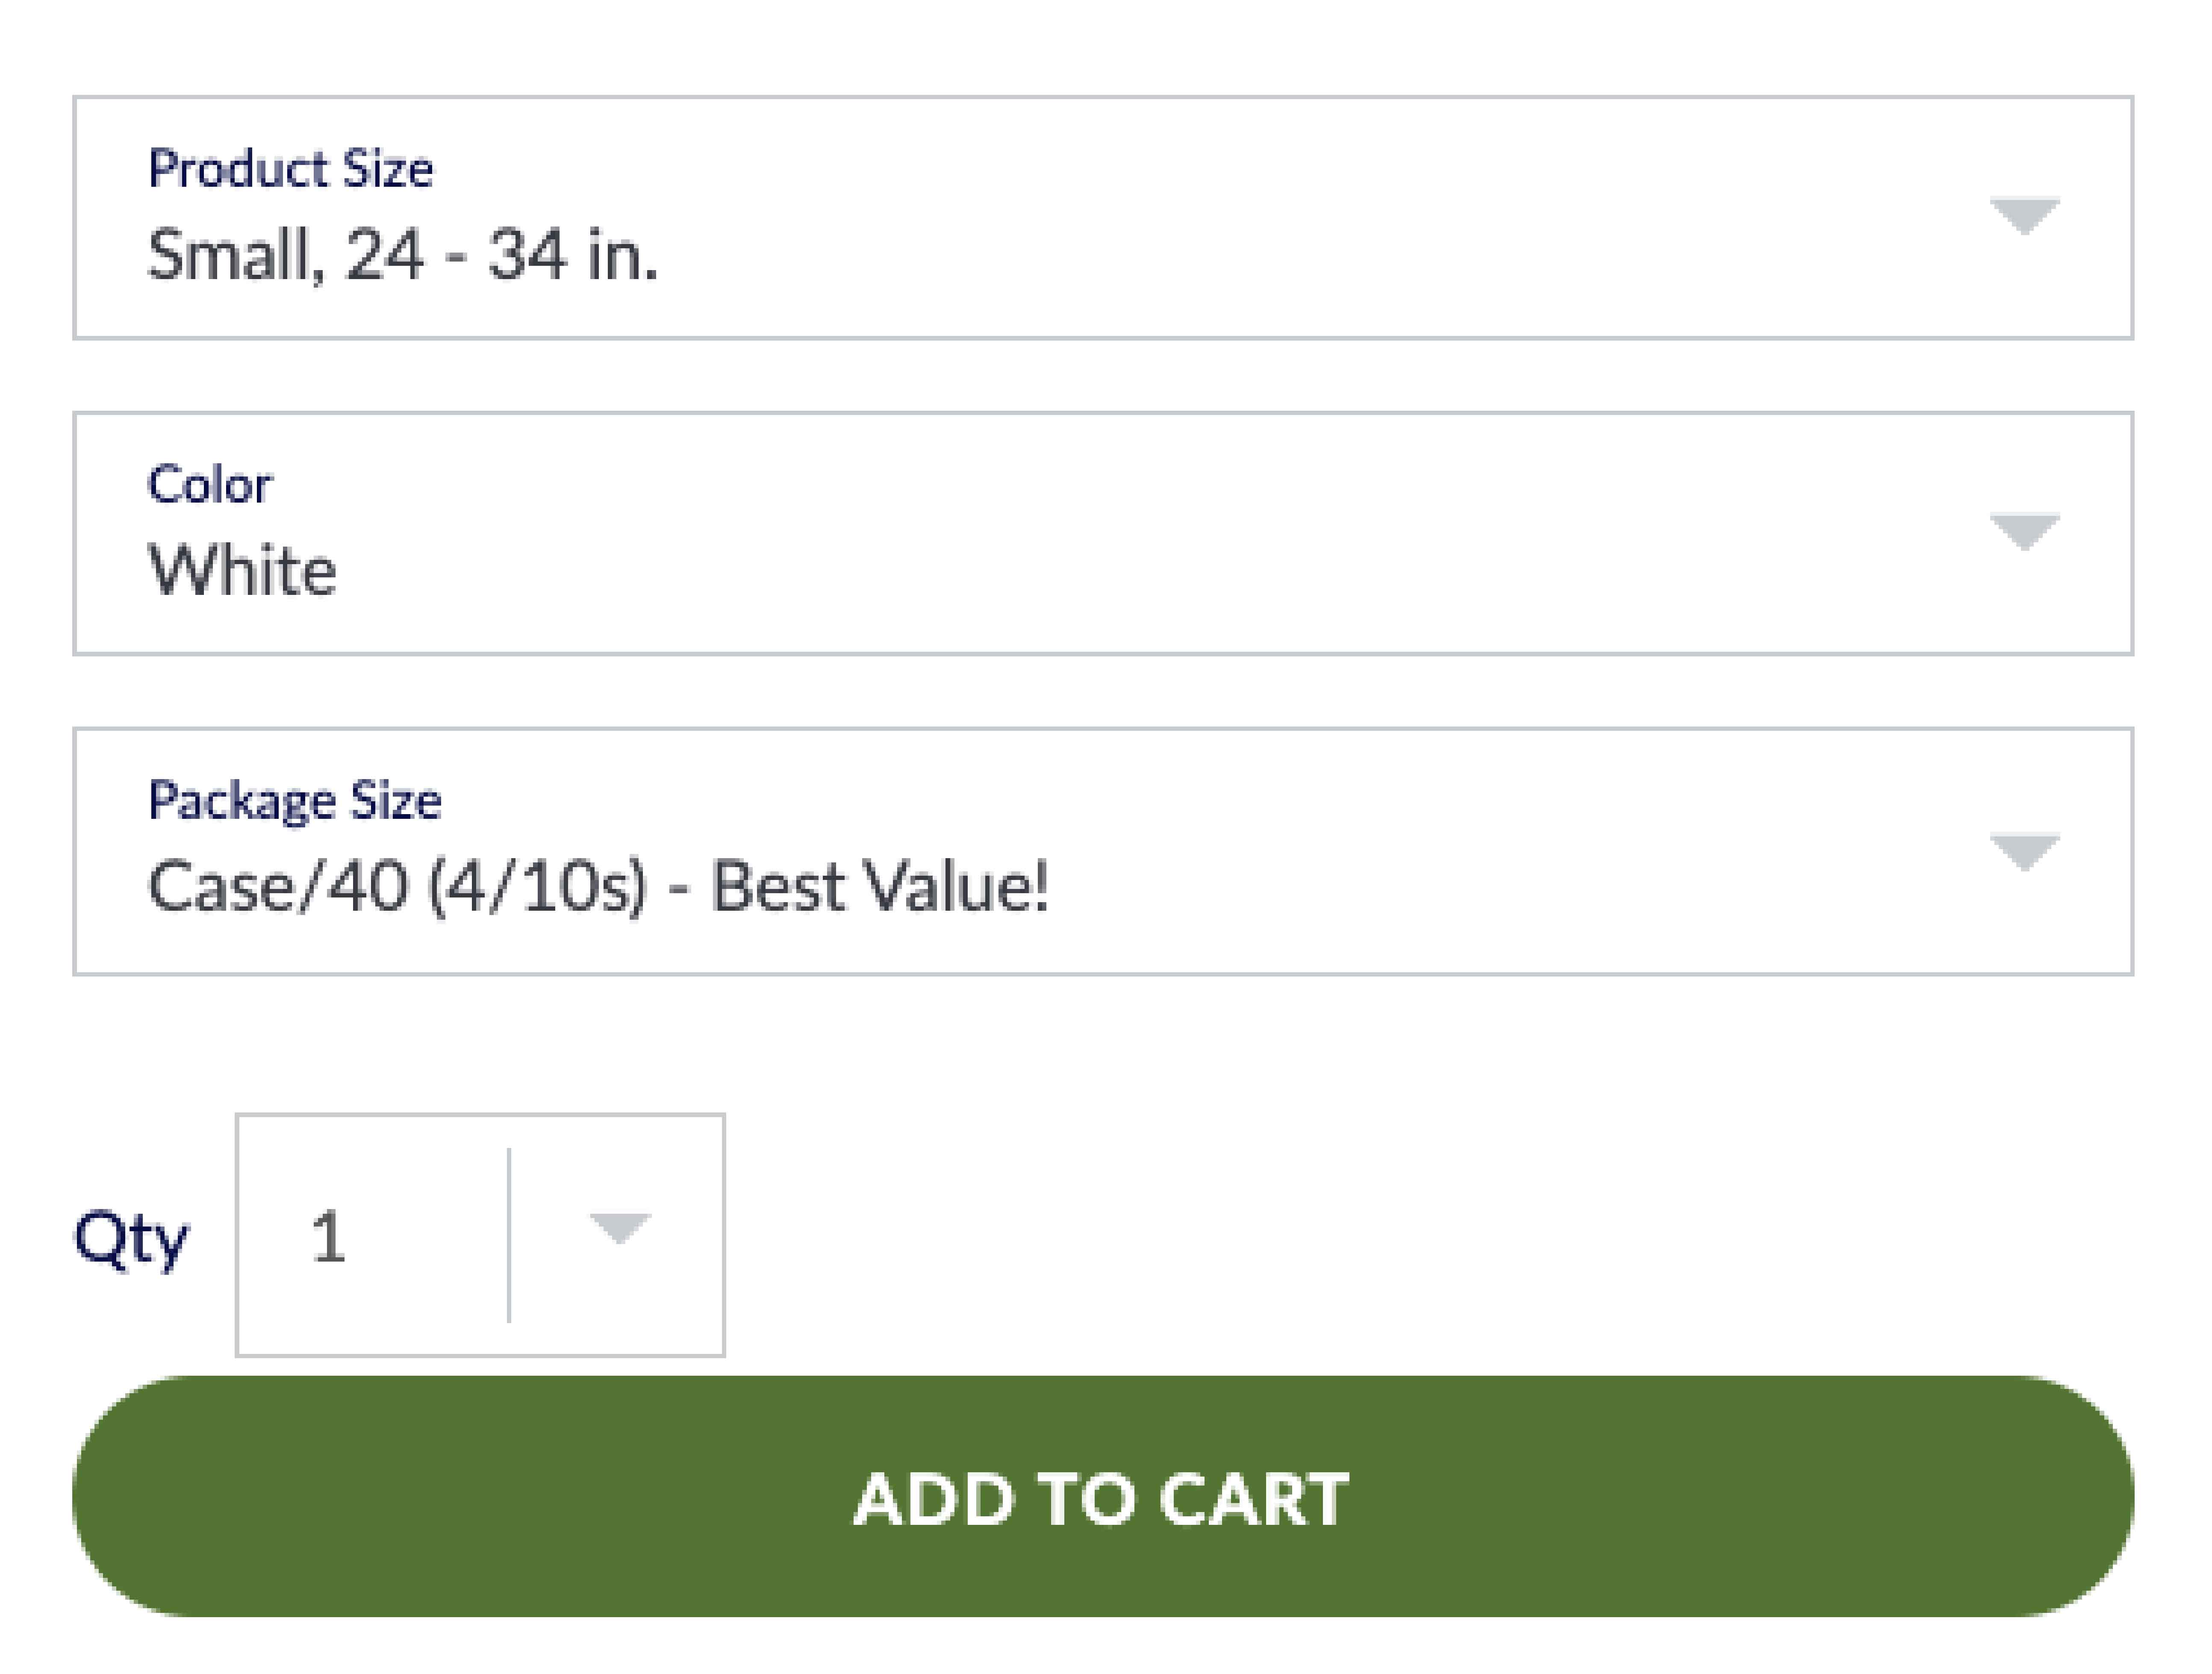The width and height of the screenshot is (2212, 1674).
Task: Click the "Best Value!" wording in Package Size
Action: 880,886
